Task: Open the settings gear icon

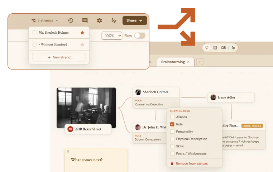Action: click(x=99, y=20)
